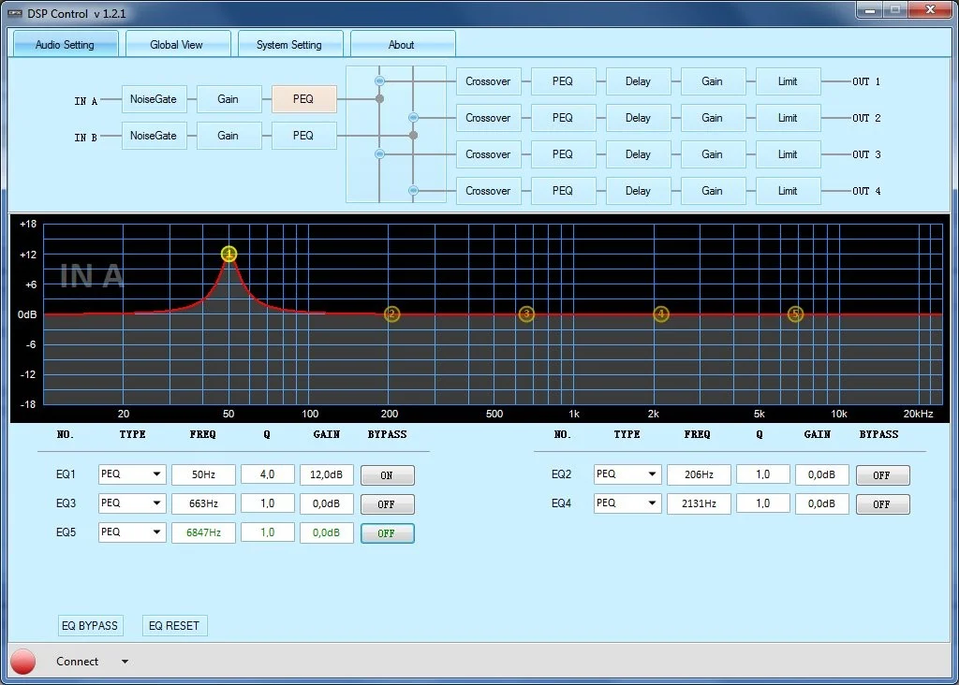Viewport: 959px width, 685px height.
Task: Switch to Global View tab
Action: 176,45
